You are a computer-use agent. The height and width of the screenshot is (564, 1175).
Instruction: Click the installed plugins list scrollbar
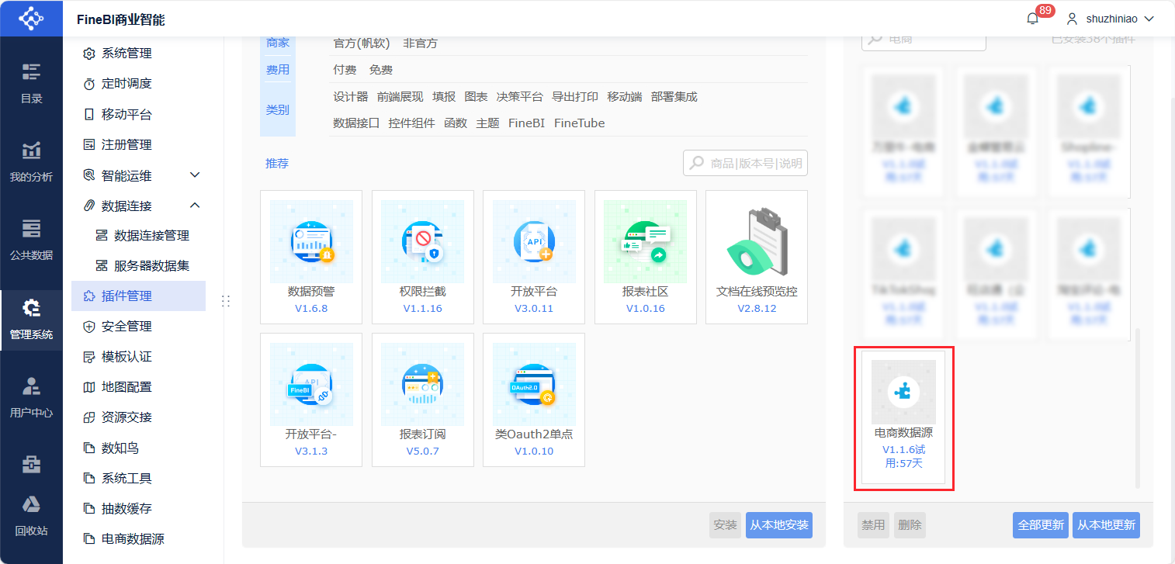pos(1139,408)
